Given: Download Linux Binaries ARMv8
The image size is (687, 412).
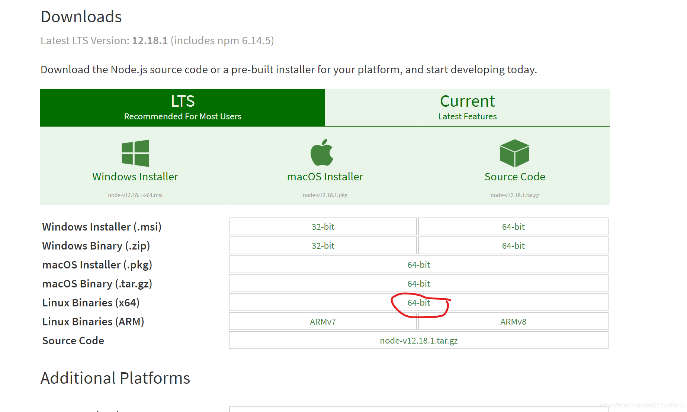Looking at the screenshot, I should click(x=513, y=321).
